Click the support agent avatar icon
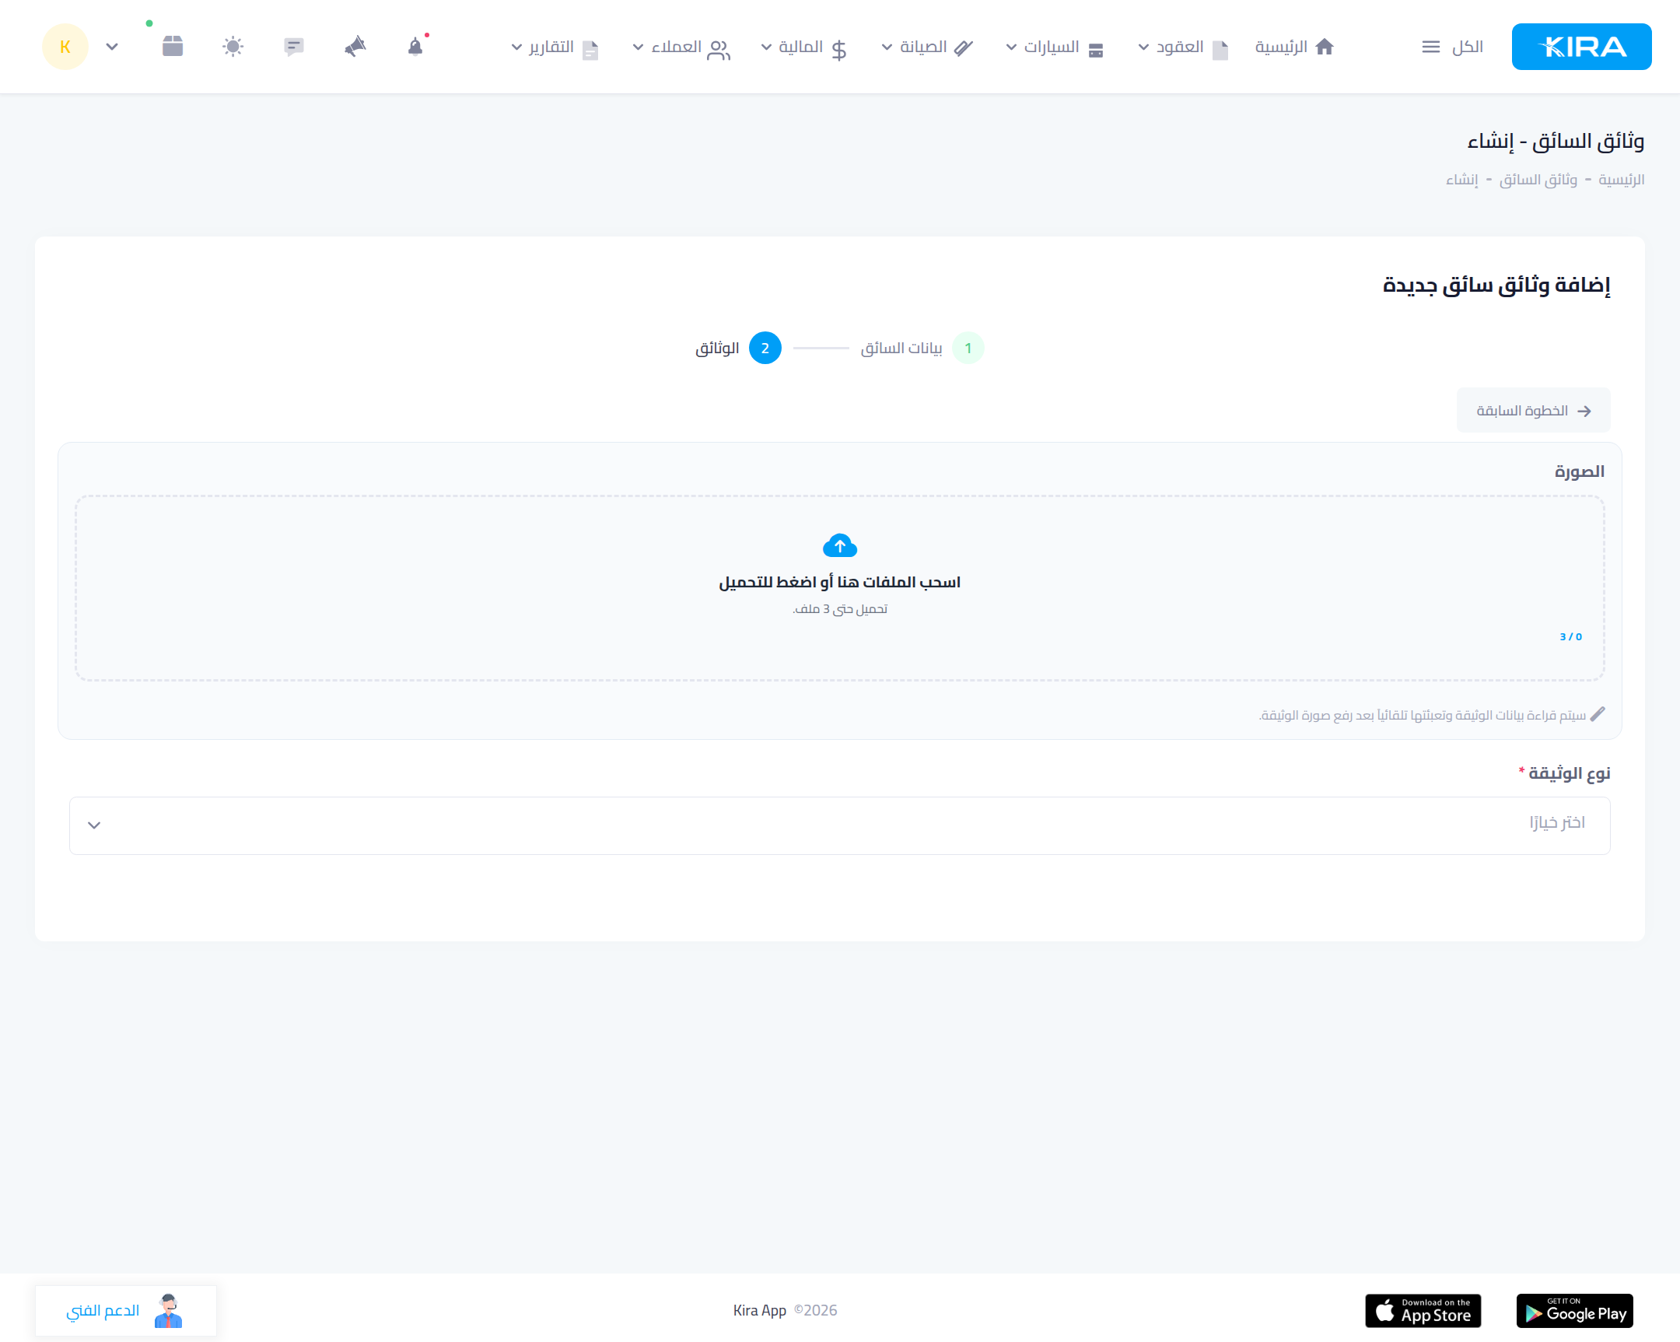1680x1342 pixels. [x=168, y=1311]
